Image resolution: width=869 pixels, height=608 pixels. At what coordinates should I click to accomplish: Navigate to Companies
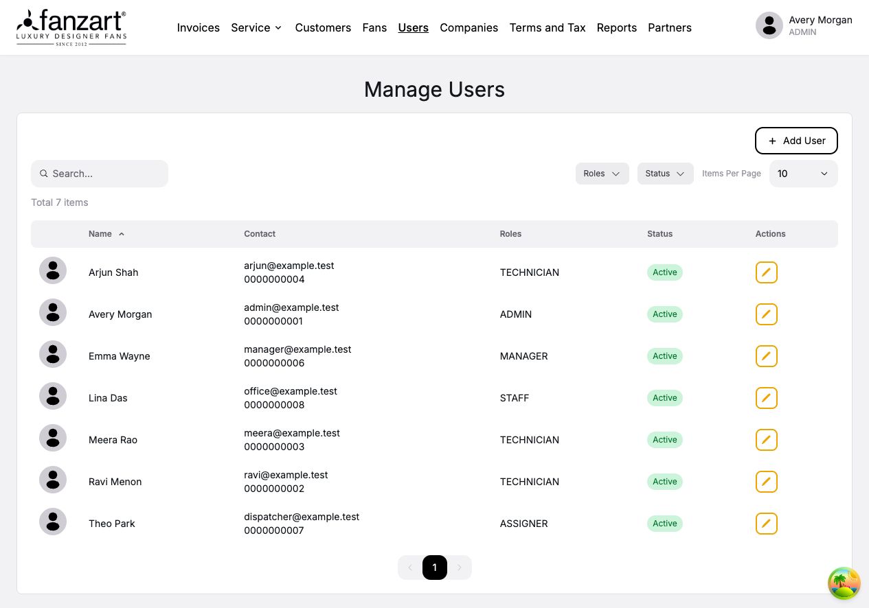[x=469, y=27]
